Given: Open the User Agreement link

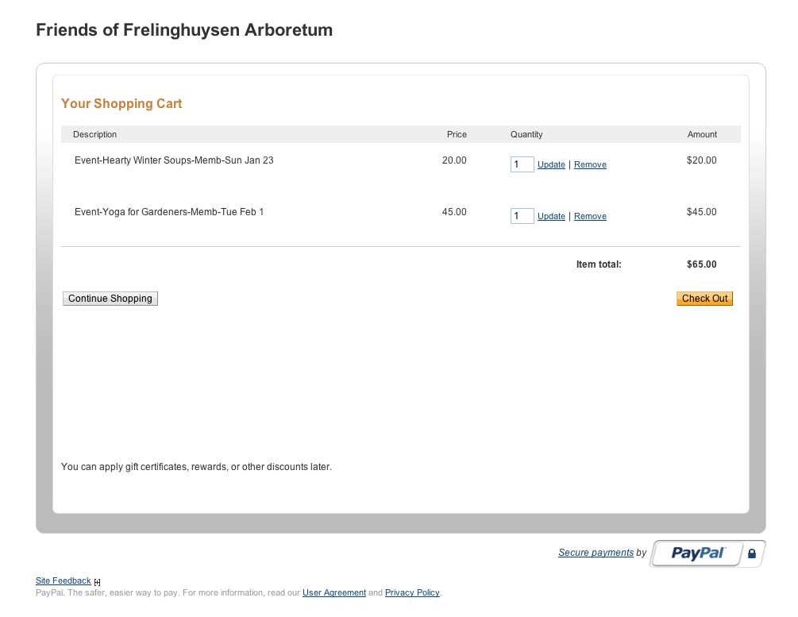Looking at the screenshot, I should tap(333, 592).
